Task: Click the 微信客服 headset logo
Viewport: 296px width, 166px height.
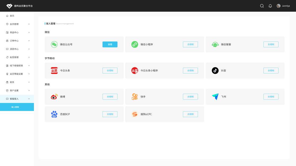Action: click(215, 44)
